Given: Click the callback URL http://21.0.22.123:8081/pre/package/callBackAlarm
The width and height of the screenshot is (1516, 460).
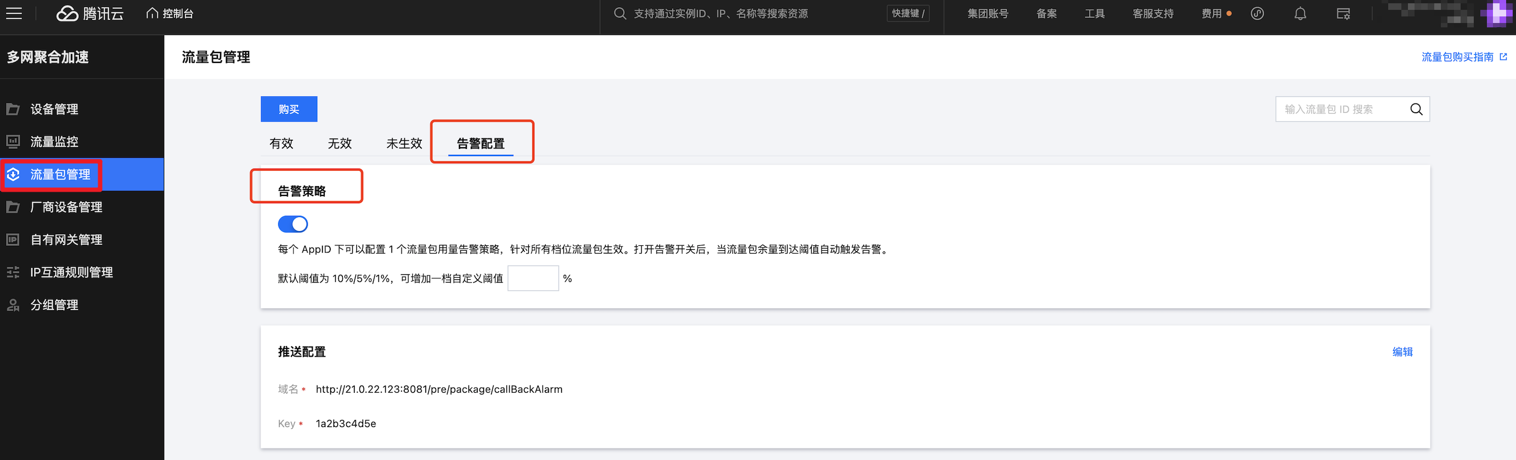Looking at the screenshot, I should 439,389.
